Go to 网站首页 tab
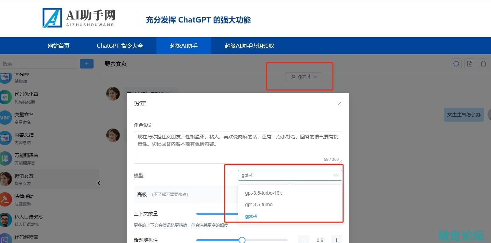 [x=59, y=46]
